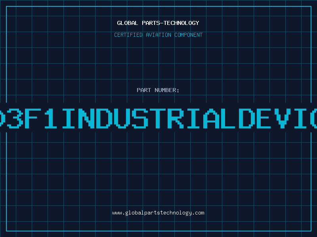Click the word AVIATION in the subtitle
The image size is (317, 237).
[158, 35]
